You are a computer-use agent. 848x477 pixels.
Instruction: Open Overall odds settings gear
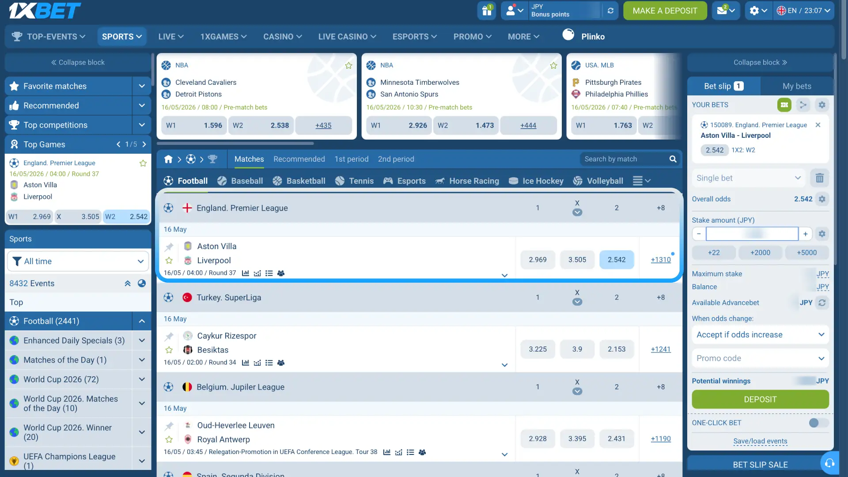coord(822,199)
